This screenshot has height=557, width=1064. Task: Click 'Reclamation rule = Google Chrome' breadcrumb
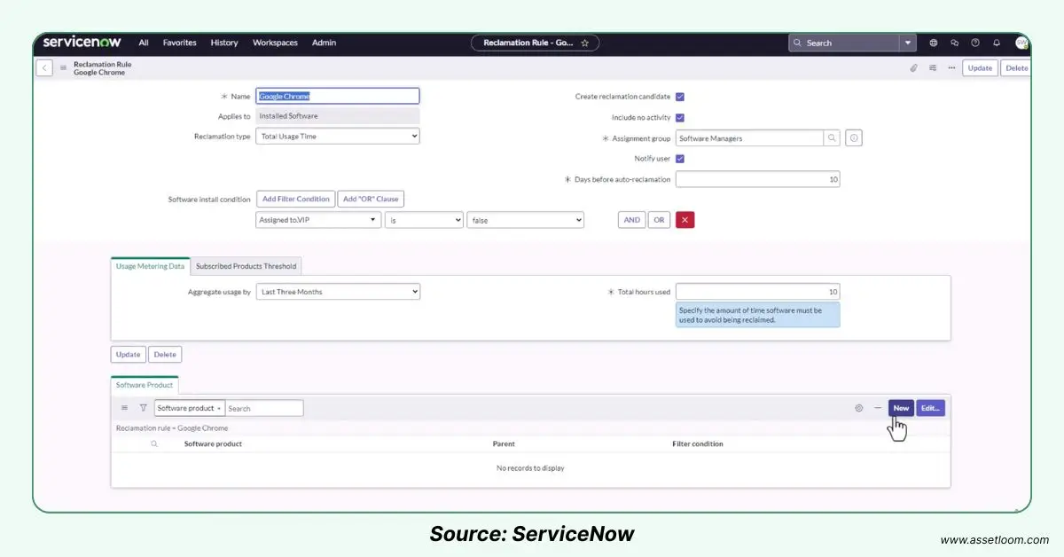click(172, 428)
